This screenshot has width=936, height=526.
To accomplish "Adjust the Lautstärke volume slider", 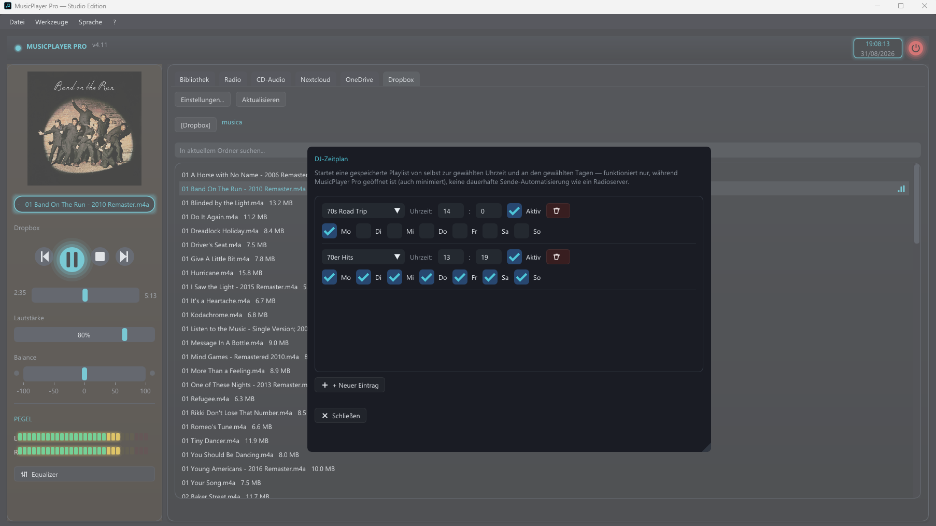I will pos(84,335).
